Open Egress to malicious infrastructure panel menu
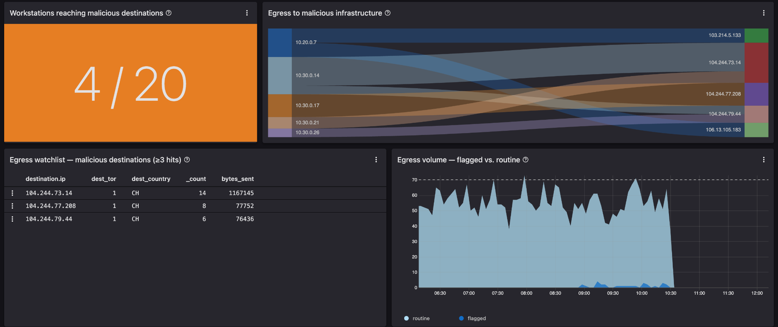Screen dimensions: 778x327 point(764,13)
